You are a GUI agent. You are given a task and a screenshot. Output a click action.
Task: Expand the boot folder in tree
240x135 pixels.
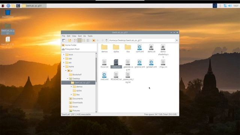(x=64, y=55)
